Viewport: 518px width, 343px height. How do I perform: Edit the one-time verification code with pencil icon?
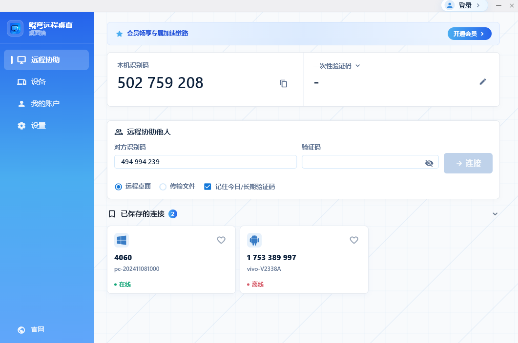pyautogui.click(x=483, y=81)
